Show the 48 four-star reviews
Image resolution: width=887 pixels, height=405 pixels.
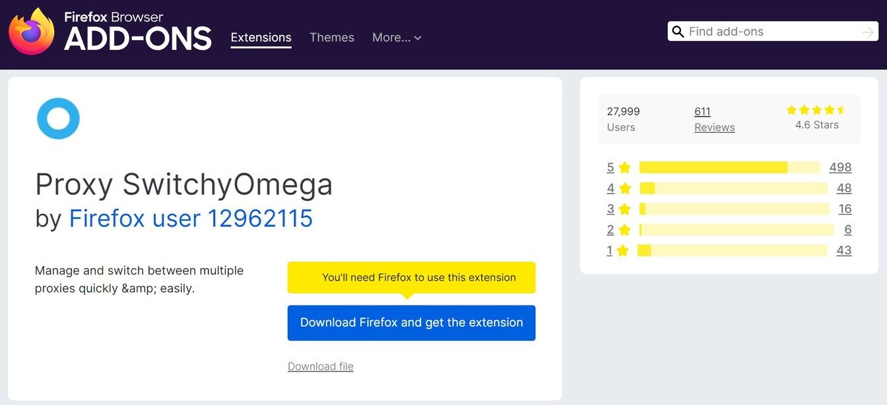(844, 188)
